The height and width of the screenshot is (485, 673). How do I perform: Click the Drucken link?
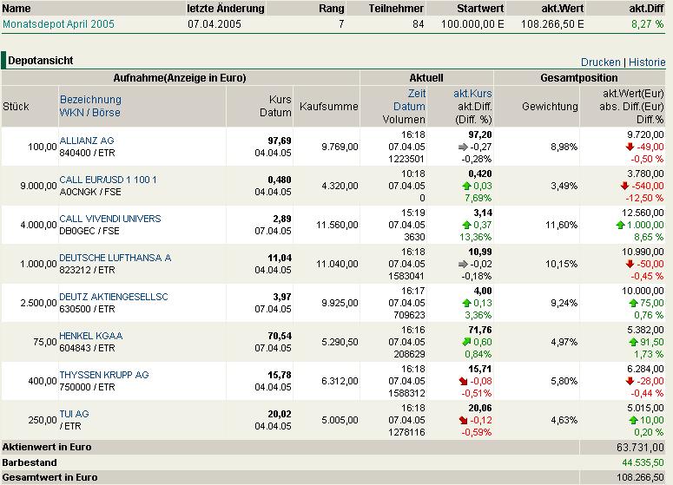[600, 62]
